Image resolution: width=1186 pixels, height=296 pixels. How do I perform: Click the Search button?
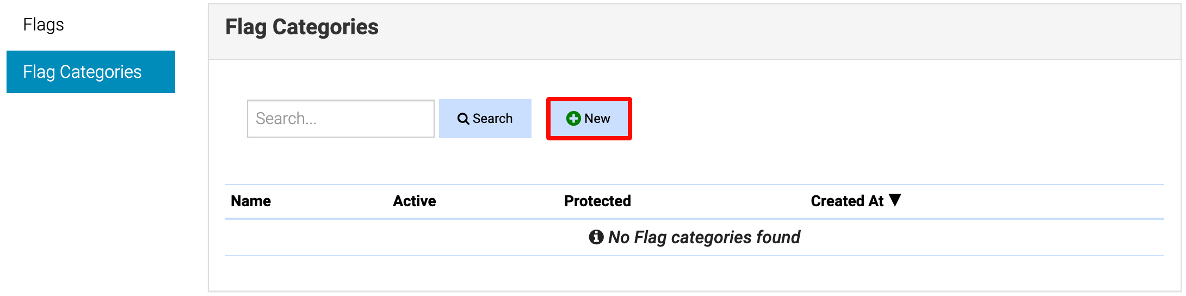point(485,119)
